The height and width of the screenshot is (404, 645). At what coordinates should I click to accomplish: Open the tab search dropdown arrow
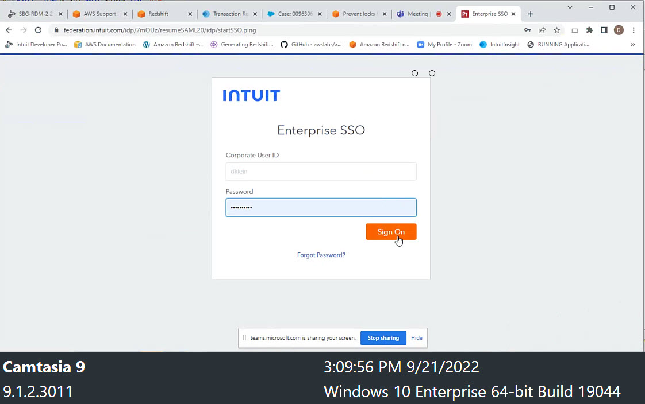(570, 7)
